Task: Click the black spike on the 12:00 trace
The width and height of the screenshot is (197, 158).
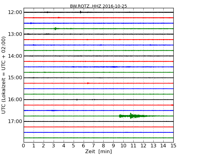Action: (x=81, y=12)
